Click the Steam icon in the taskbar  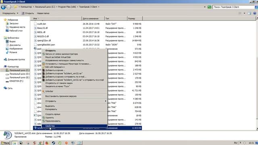tap(53, 143)
